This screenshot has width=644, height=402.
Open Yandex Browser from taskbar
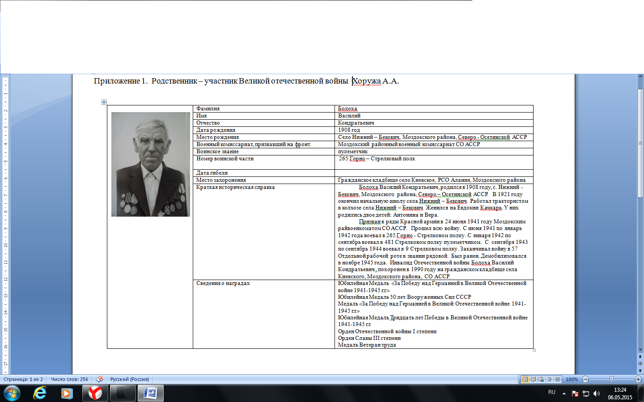click(x=95, y=393)
